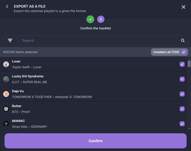191x151 pixels.
Task: Click Unselect all (100) button
Action: 169,52
